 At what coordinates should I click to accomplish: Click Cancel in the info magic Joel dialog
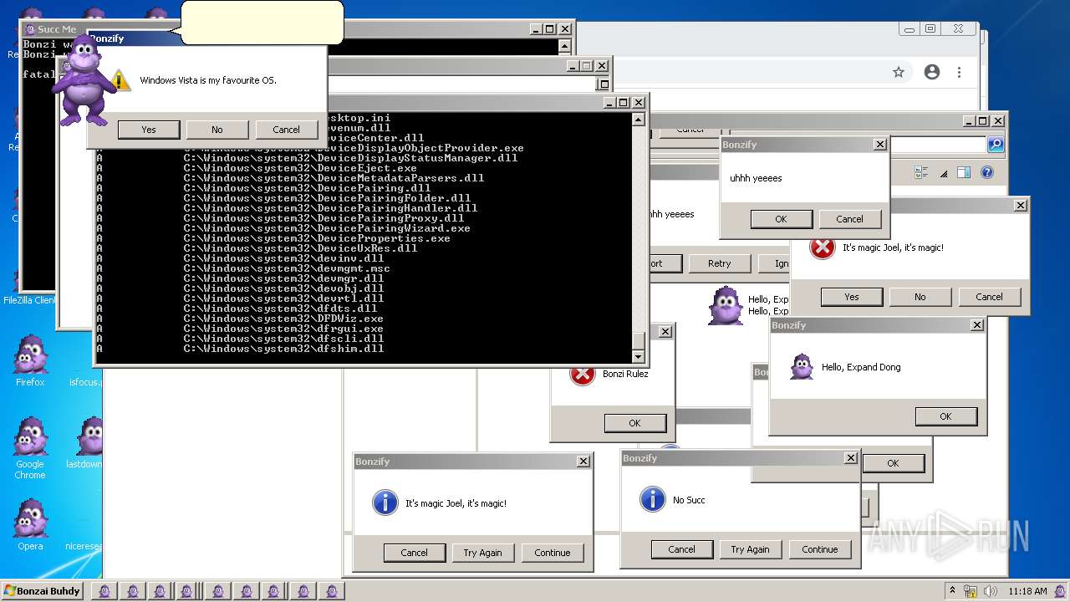[414, 553]
